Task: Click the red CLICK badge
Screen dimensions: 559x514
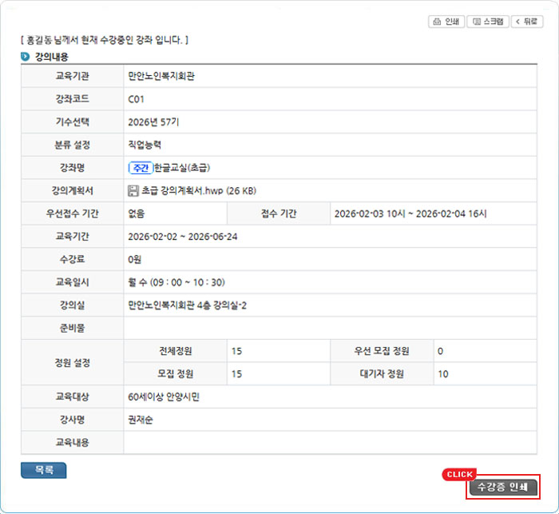Action: [459, 475]
